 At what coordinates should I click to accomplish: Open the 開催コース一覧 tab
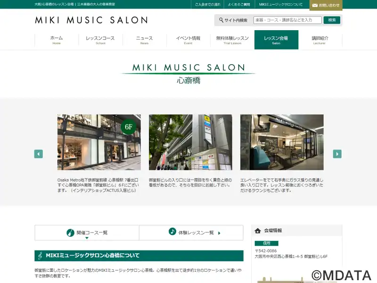(87, 233)
